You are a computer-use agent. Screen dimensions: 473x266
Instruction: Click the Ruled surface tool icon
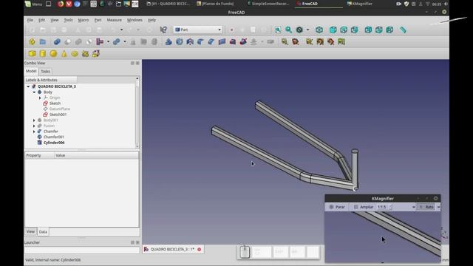click(x=222, y=41)
